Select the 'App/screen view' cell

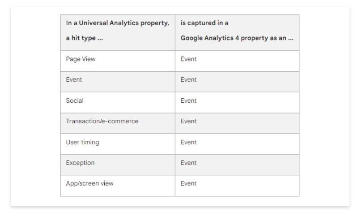tap(118, 186)
